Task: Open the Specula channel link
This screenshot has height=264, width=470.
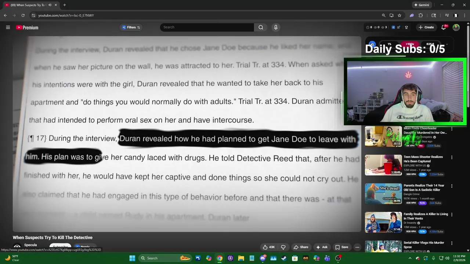Action: [30, 245]
